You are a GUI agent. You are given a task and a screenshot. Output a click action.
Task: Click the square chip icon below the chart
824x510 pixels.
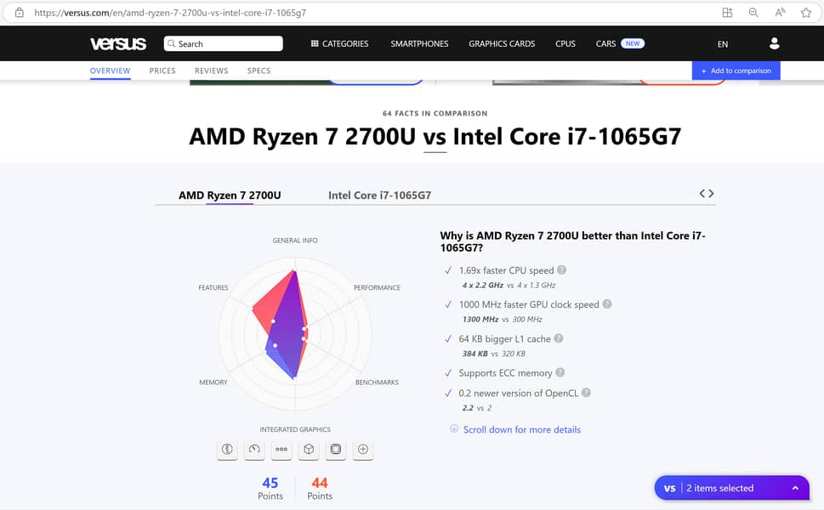pyautogui.click(x=336, y=449)
